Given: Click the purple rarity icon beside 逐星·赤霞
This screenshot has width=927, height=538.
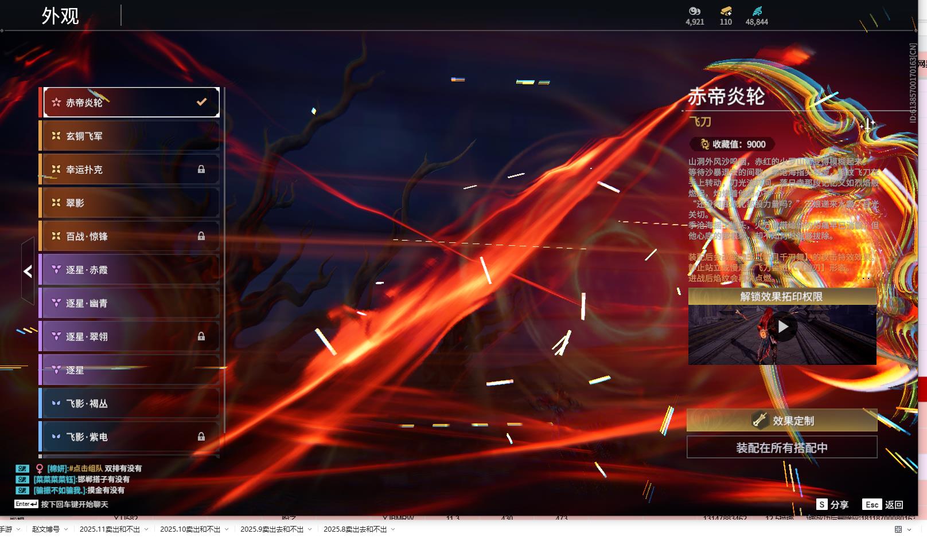Looking at the screenshot, I should coord(56,269).
